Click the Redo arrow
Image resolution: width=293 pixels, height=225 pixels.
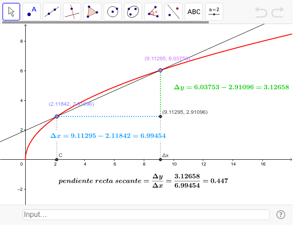278,12
